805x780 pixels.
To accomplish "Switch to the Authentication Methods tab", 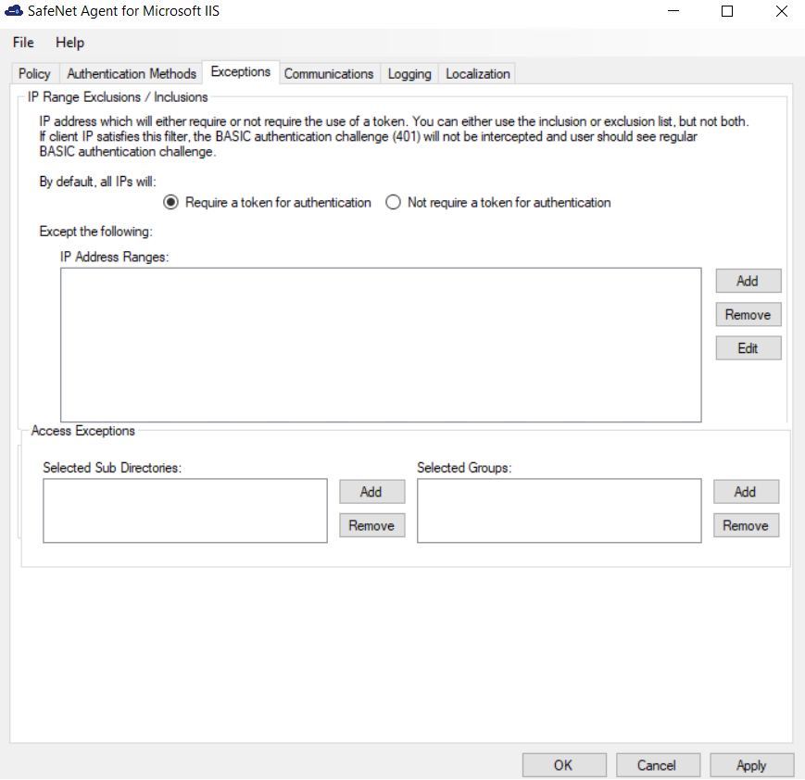I will [x=132, y=74].
